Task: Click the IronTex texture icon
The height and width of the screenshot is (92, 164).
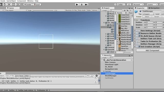Action: [x=120, y=26]
